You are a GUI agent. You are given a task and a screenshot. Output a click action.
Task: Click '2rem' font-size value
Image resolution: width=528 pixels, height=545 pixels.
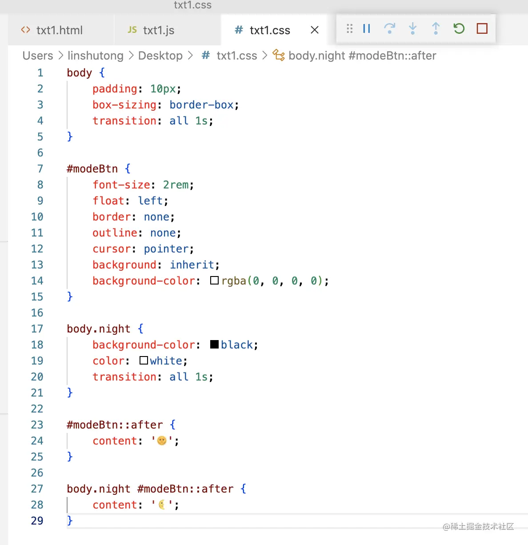[x=176, y=185]
